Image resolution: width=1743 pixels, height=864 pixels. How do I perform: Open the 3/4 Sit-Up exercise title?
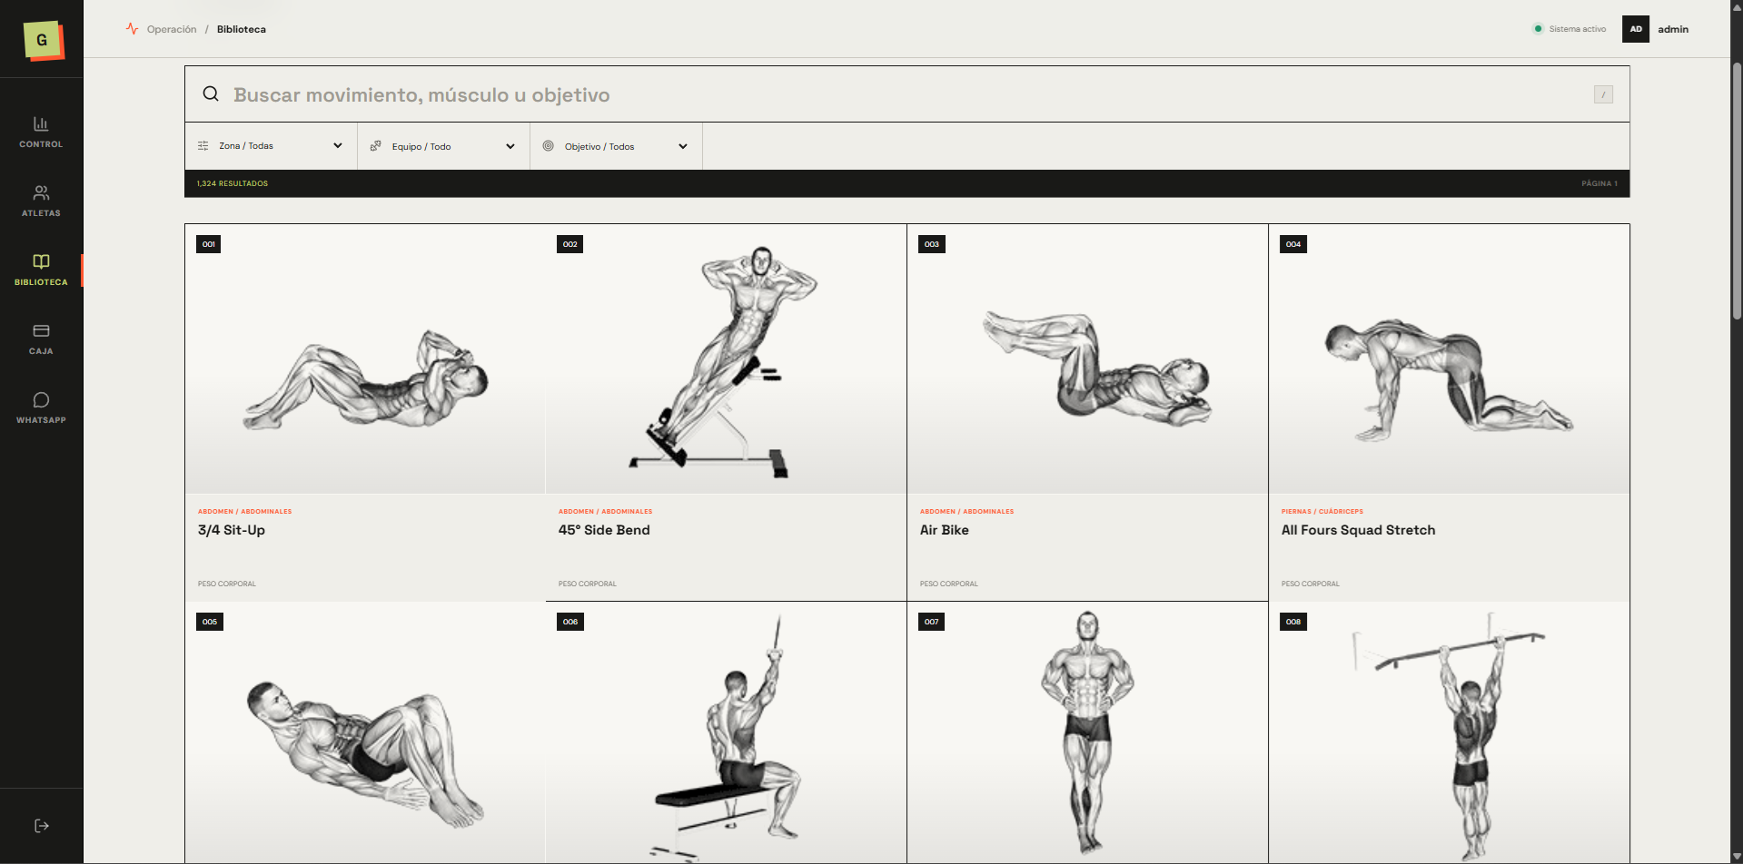coord(232,530)
